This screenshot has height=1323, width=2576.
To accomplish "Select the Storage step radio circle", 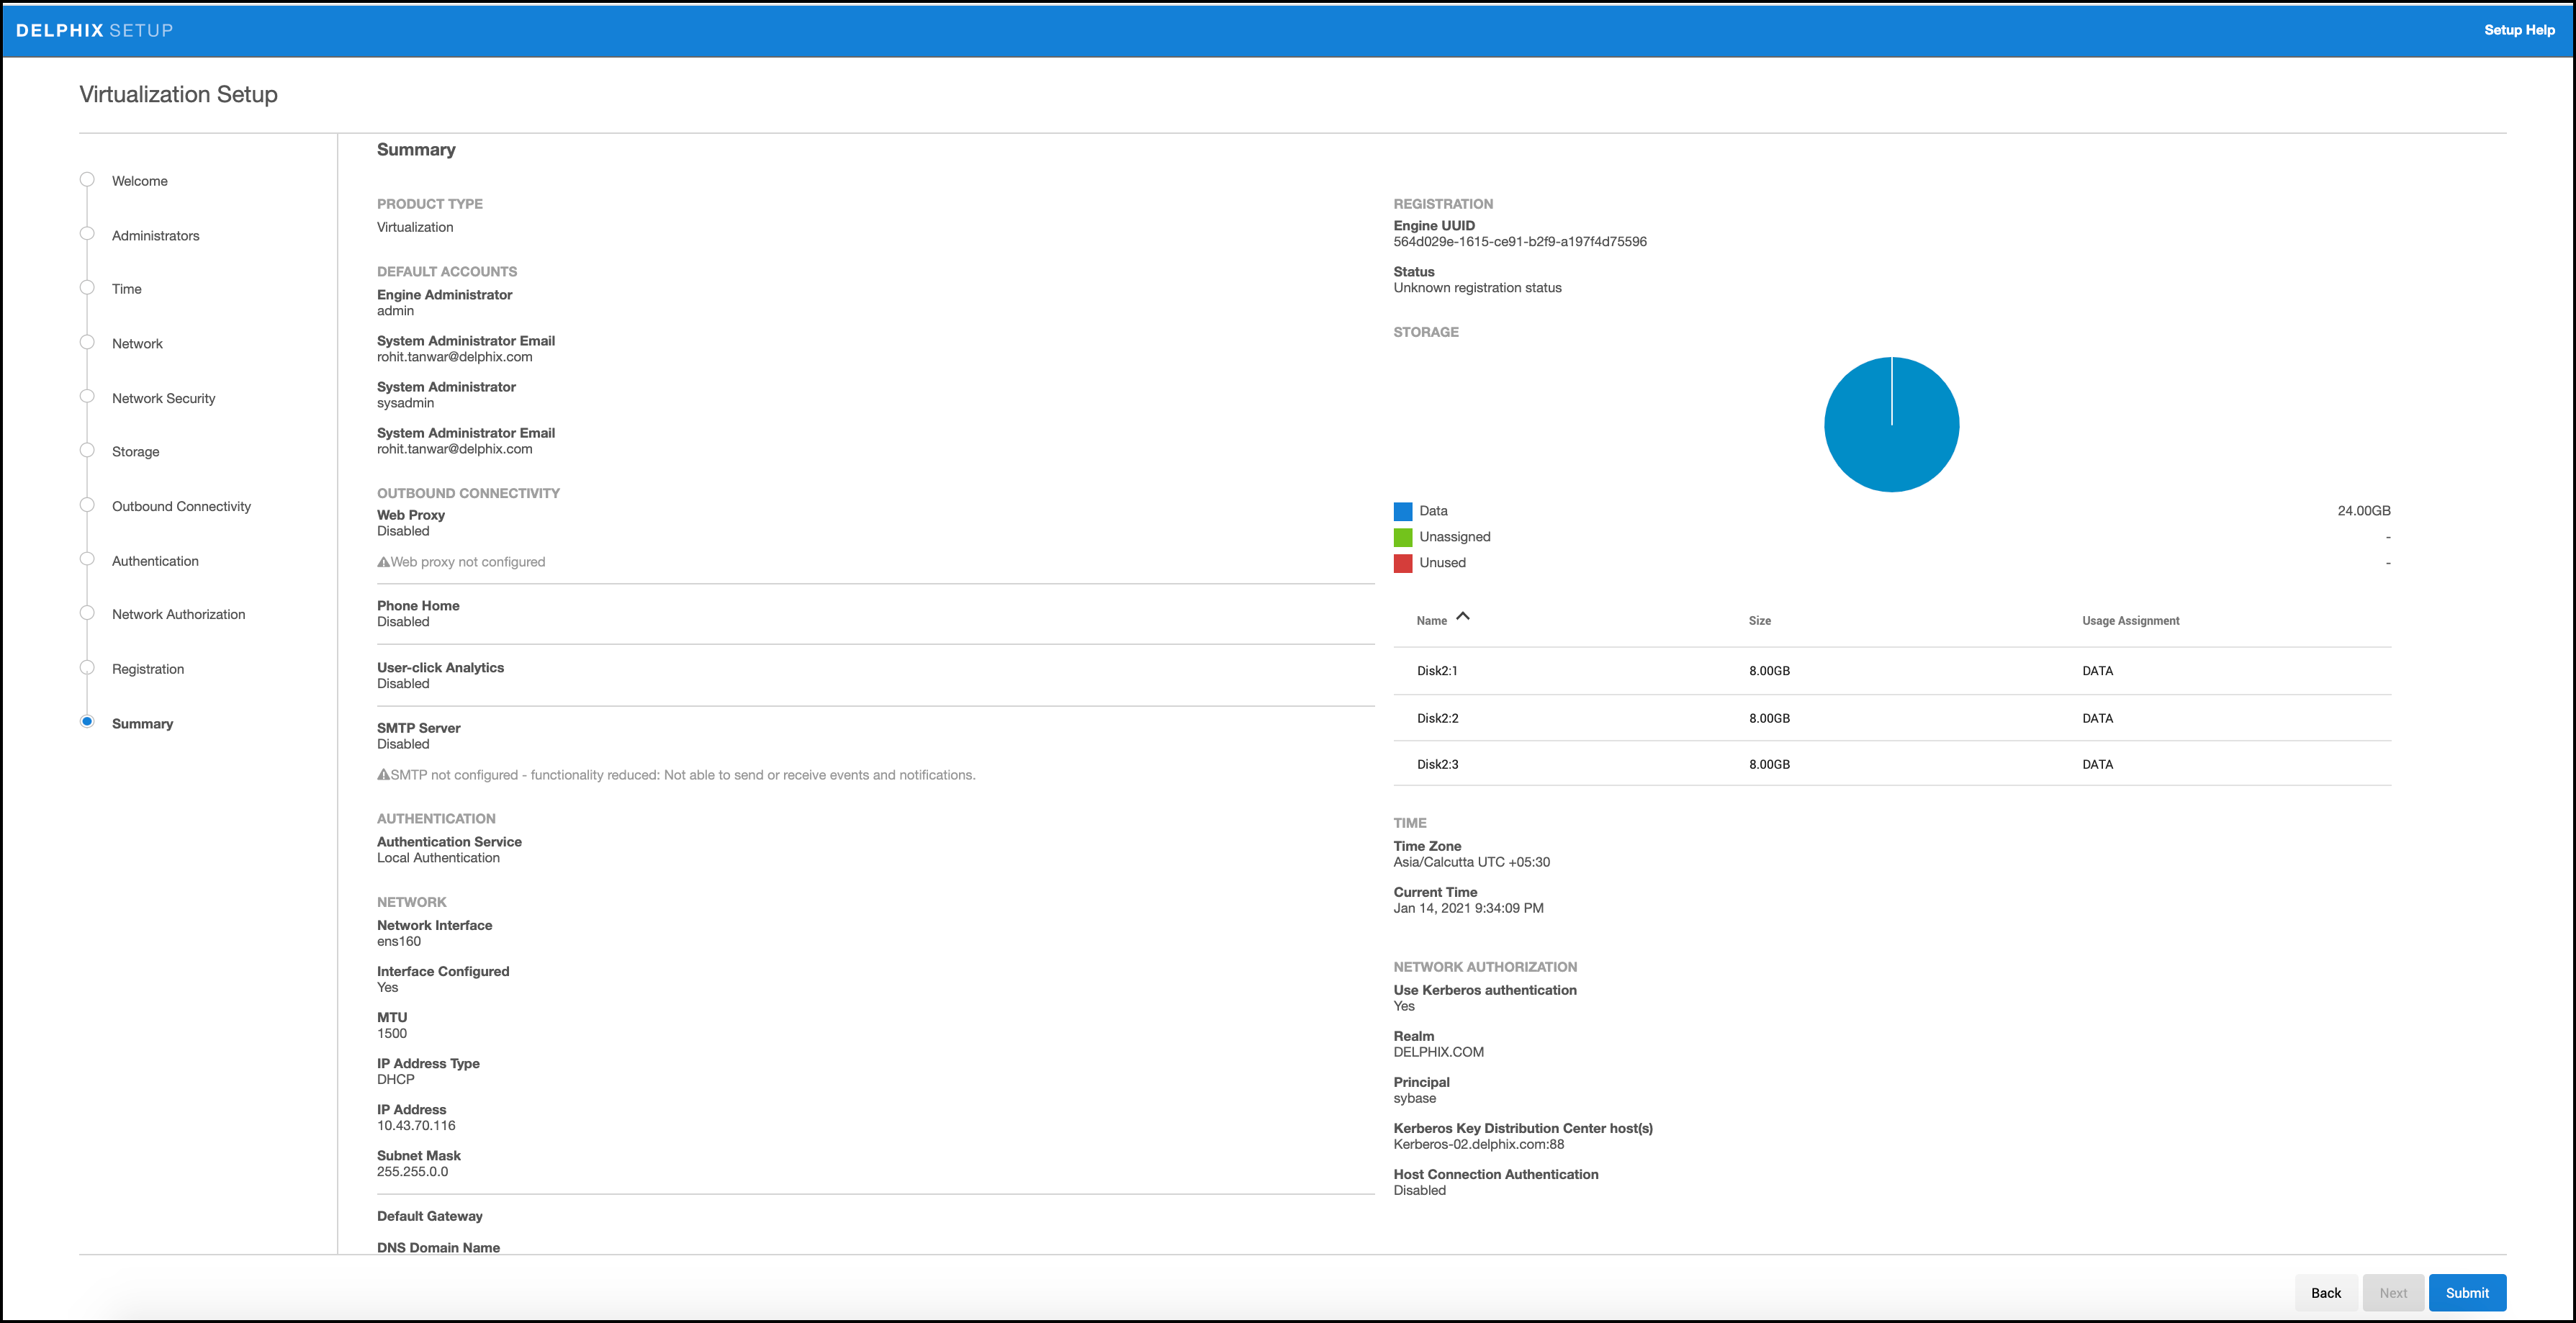I will [87, 451].
